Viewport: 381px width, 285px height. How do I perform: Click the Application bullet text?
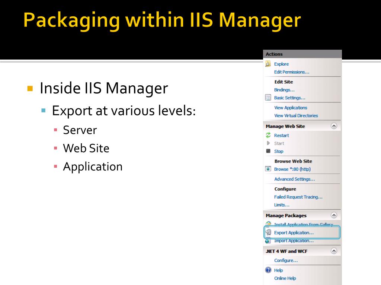[x=93, y=167]
